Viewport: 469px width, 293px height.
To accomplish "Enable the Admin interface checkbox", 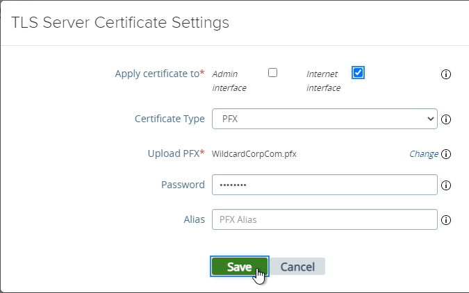I will 272,73.
